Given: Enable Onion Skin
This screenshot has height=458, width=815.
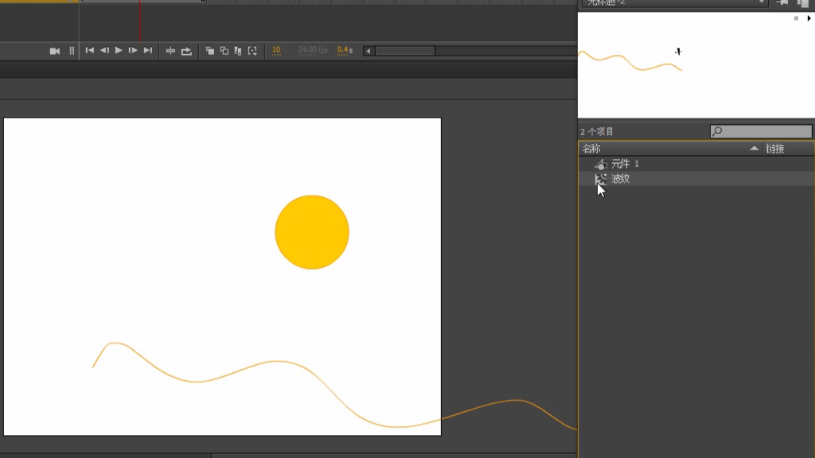Looking at the screenshot, I should point(210,51).
